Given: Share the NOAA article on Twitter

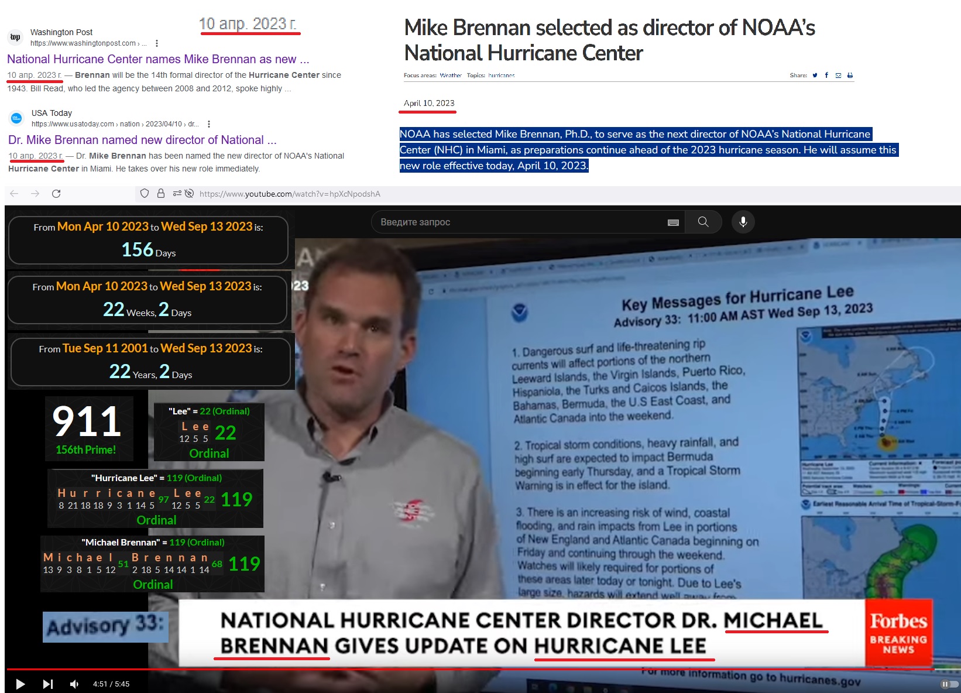Looking at the screenshot, I should (x=815, y=76).
